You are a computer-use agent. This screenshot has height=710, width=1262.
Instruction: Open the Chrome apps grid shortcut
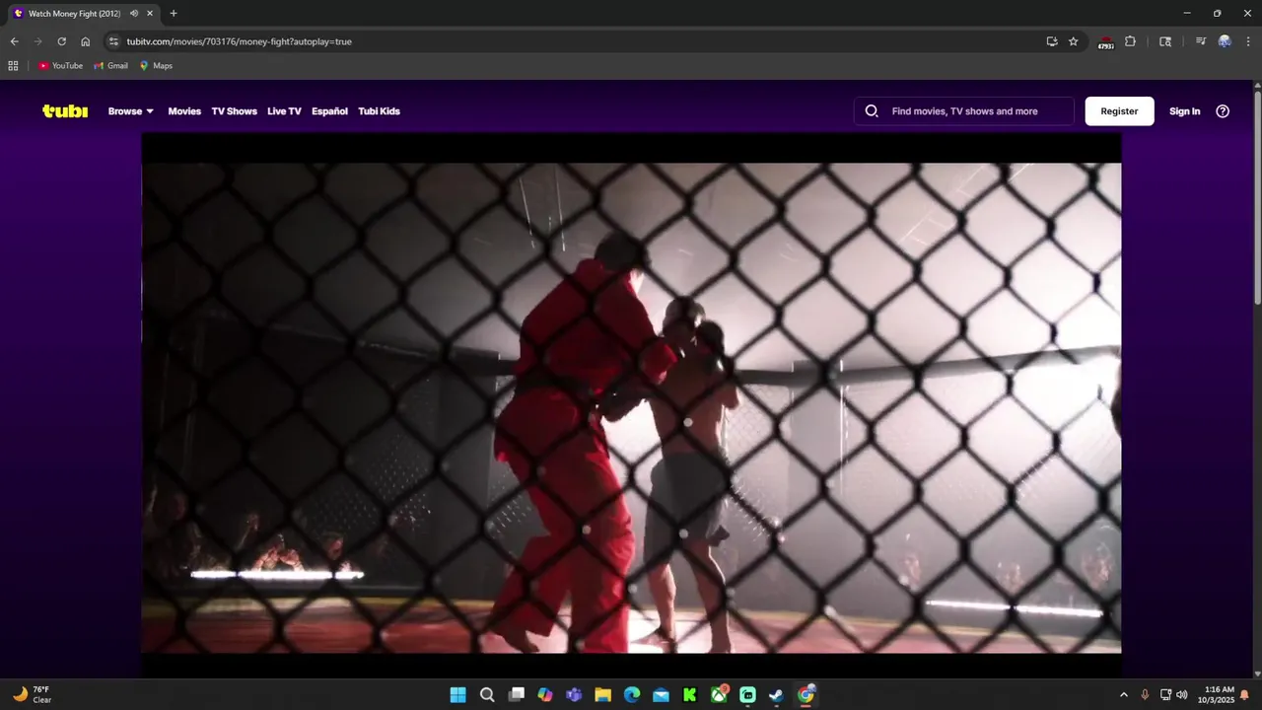pos(13,66)
